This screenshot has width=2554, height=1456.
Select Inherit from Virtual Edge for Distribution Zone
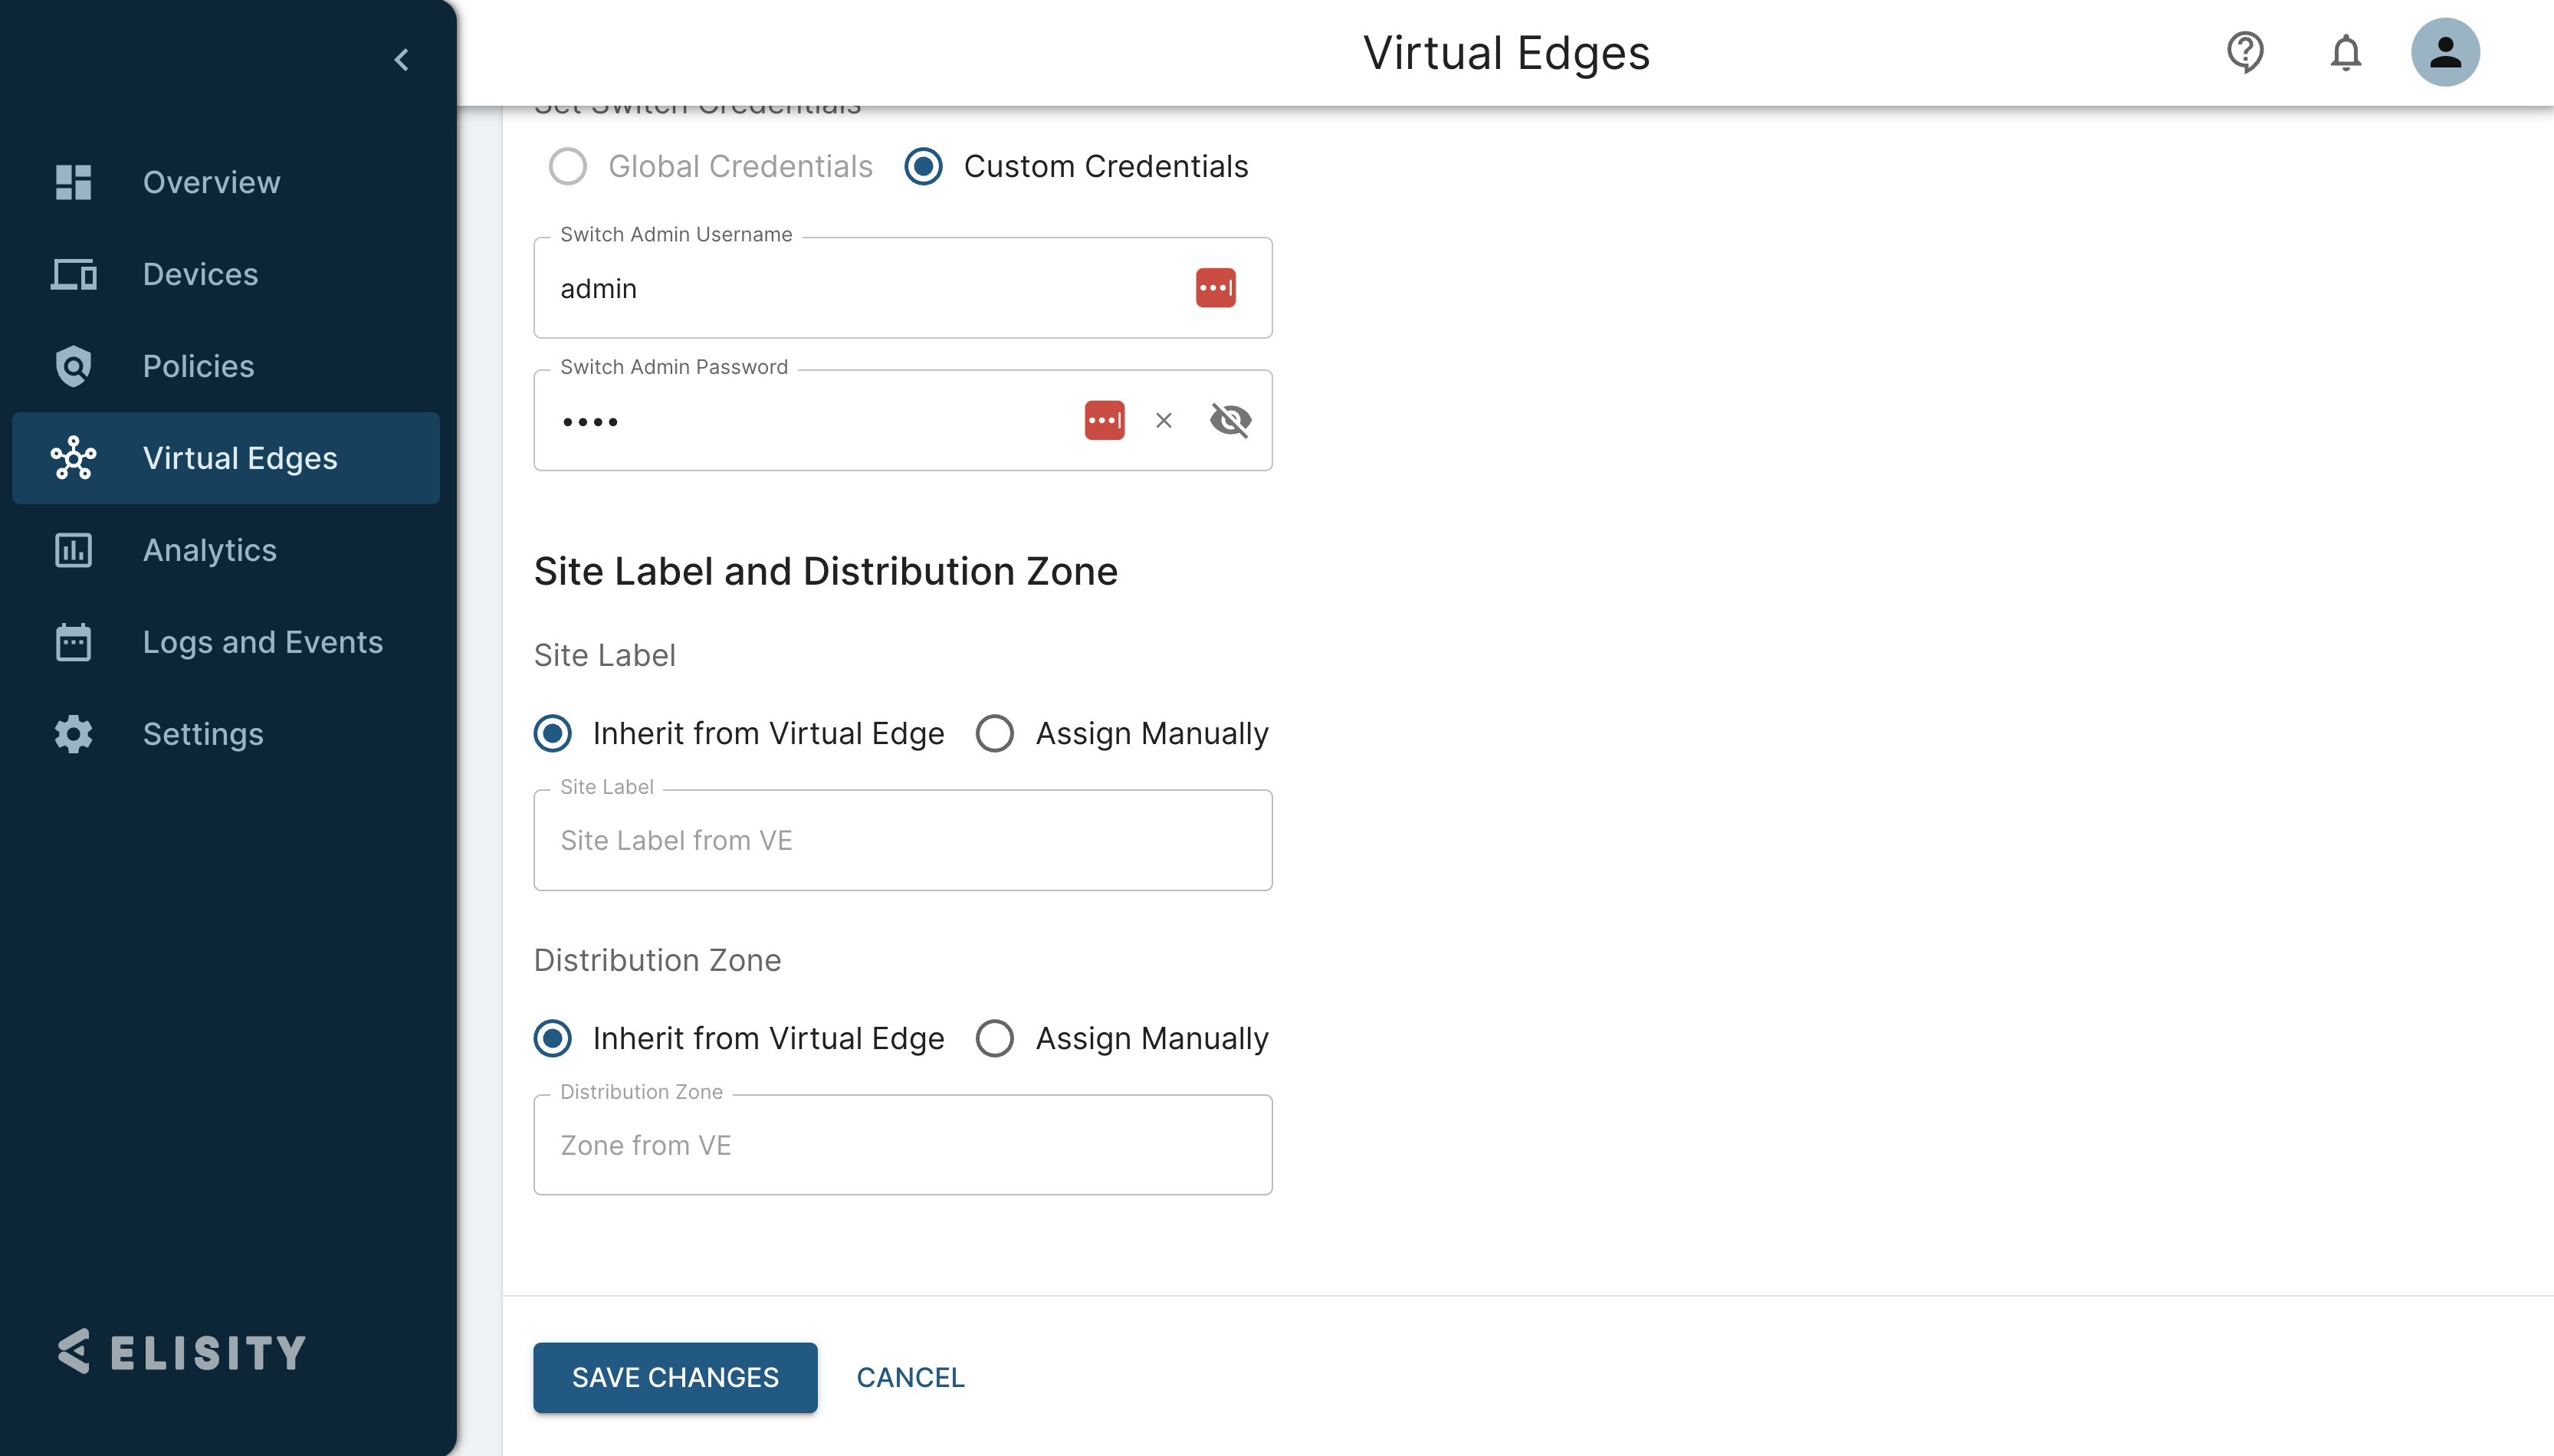click(553, 1038)
